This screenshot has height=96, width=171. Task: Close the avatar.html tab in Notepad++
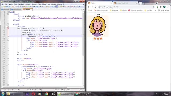[32, 10]
